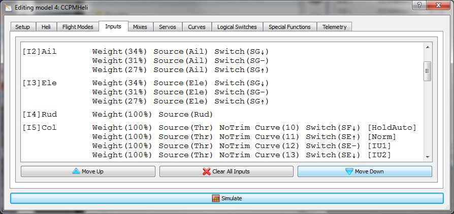Select the Inputs tab
The height and width of the screenshot is (214, 454).
pos(113,26)
